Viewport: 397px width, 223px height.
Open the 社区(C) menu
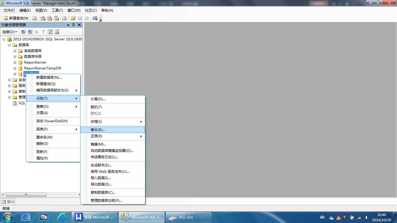pyautogui.click(x=91, y=10)
